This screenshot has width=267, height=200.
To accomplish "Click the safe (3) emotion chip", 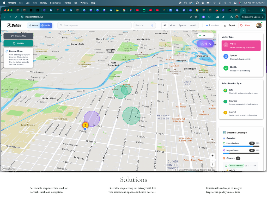I will coord(231,170).
